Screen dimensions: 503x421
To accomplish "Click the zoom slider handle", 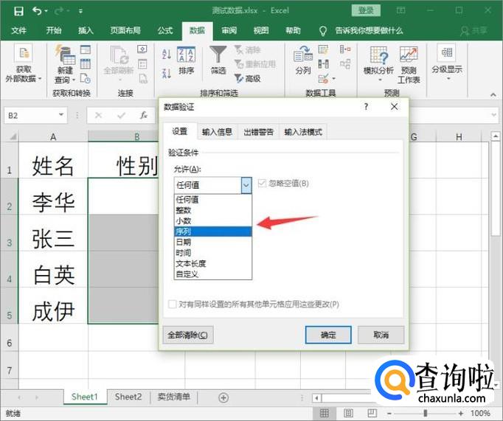I will (x=426, y=413).
